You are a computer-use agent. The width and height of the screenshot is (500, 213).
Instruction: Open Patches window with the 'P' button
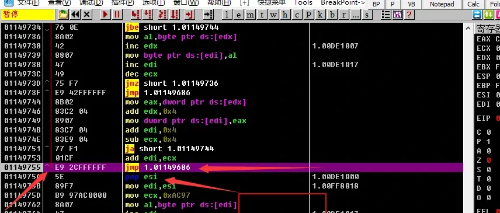click(x=308, y=15)
